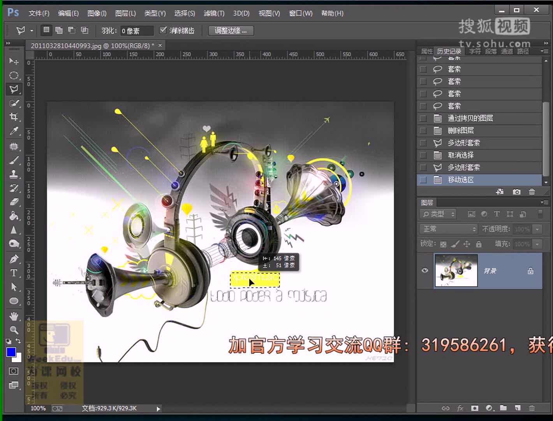This screenshot has height=421, width=553.
Task: Open the opacity 不透明度 dropdown arrow
Action: (x=537, y=229)
